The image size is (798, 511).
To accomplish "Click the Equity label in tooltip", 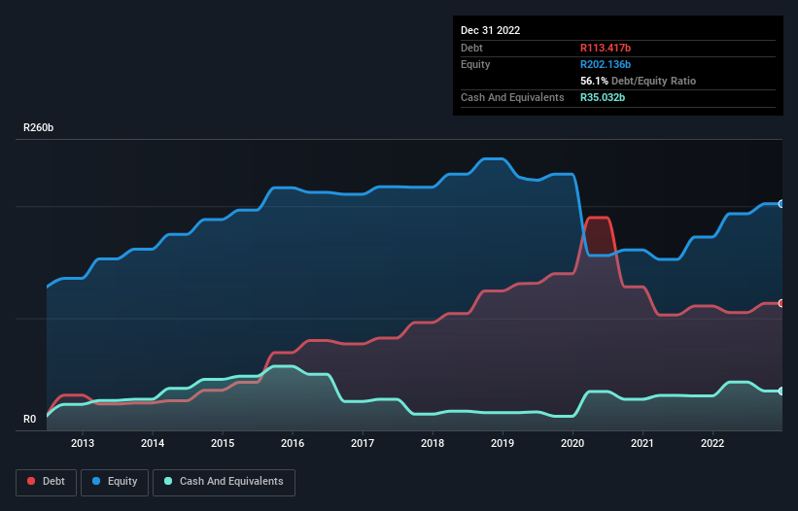I will [x=475, y=64].
